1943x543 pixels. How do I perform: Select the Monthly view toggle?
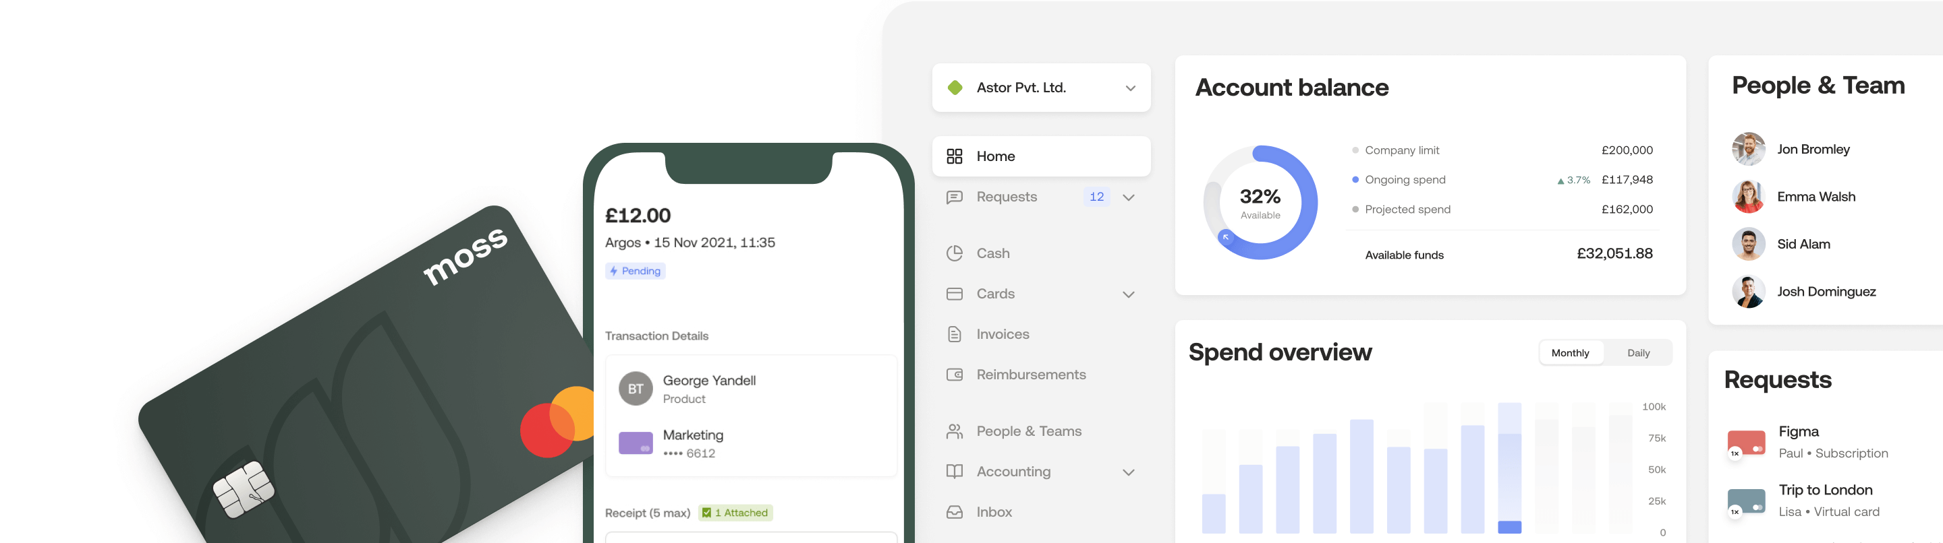coord(1571,352)
